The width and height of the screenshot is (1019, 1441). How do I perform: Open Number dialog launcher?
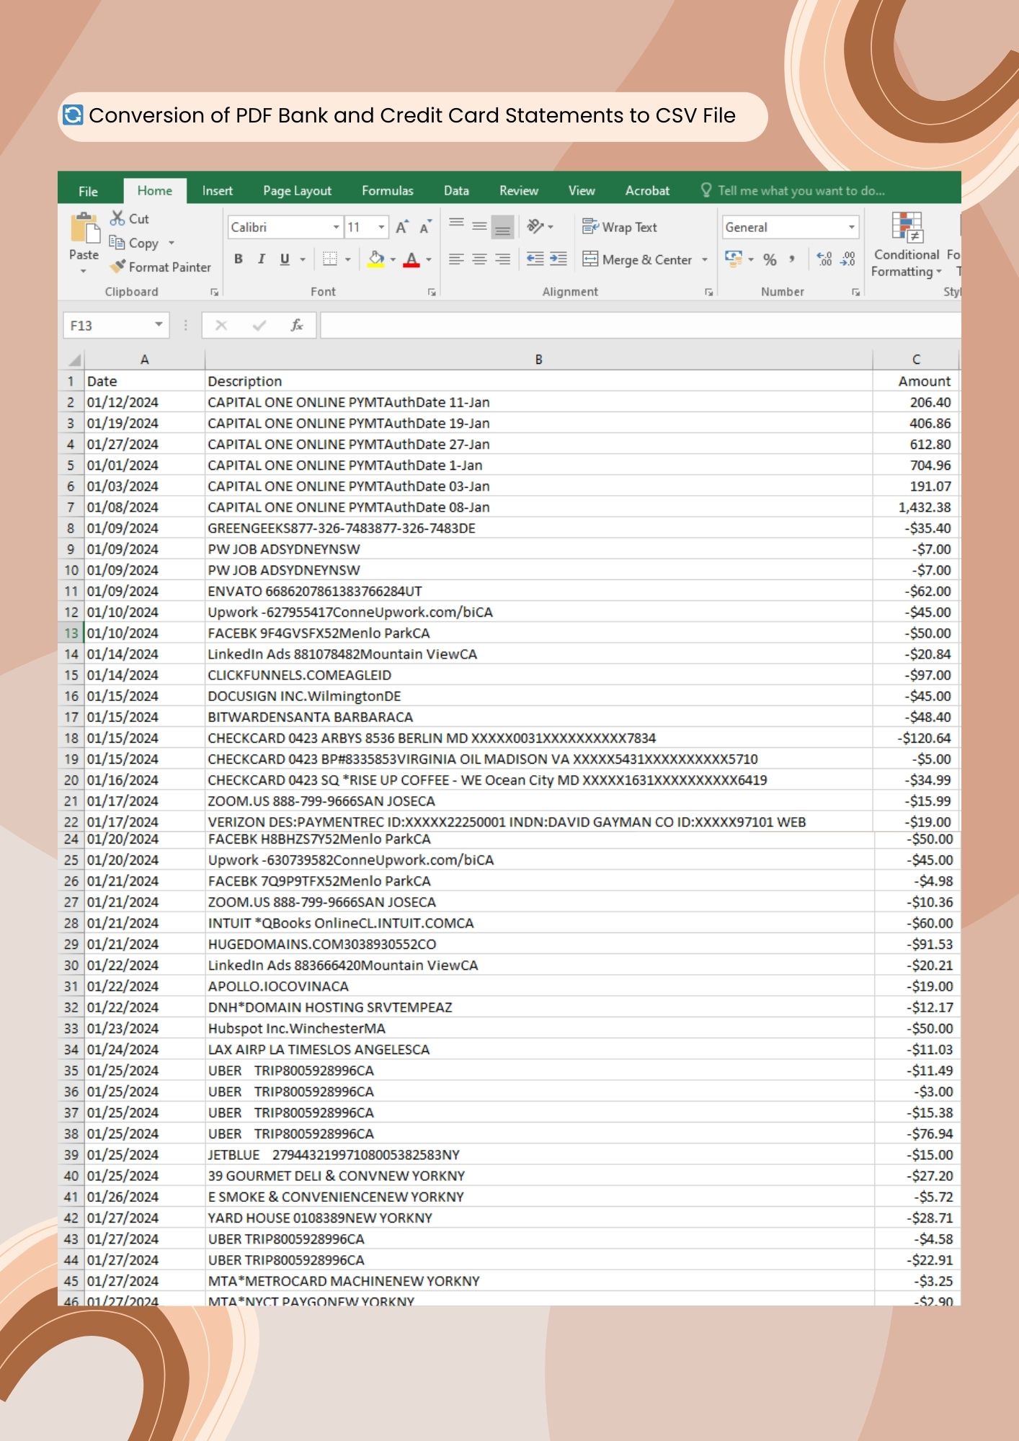[x=855, y=292]
